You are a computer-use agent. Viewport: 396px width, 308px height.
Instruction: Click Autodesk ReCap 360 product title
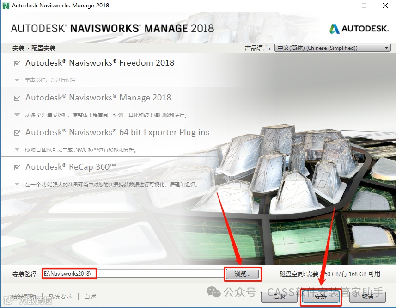click(71, 167)
